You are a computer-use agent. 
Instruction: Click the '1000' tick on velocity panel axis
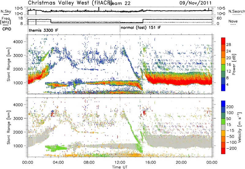[x=18, y=146]
